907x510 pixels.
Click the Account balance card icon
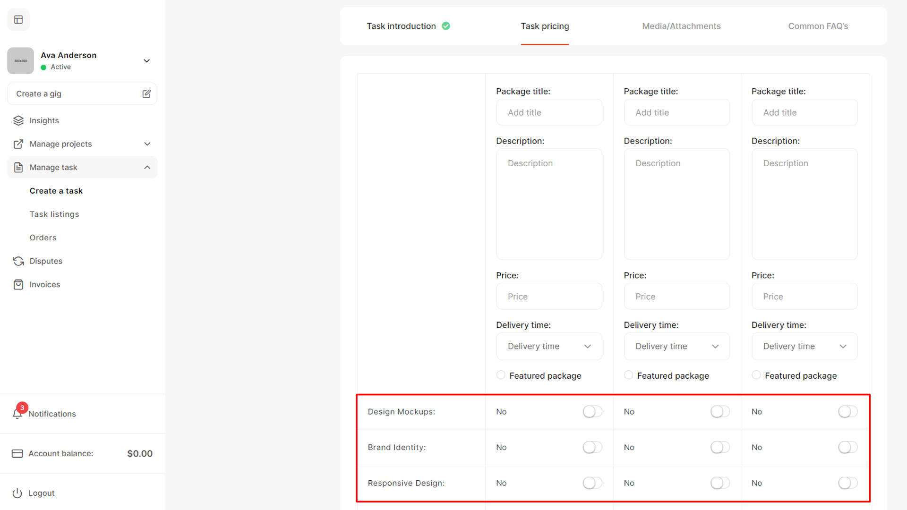(17, 453)
